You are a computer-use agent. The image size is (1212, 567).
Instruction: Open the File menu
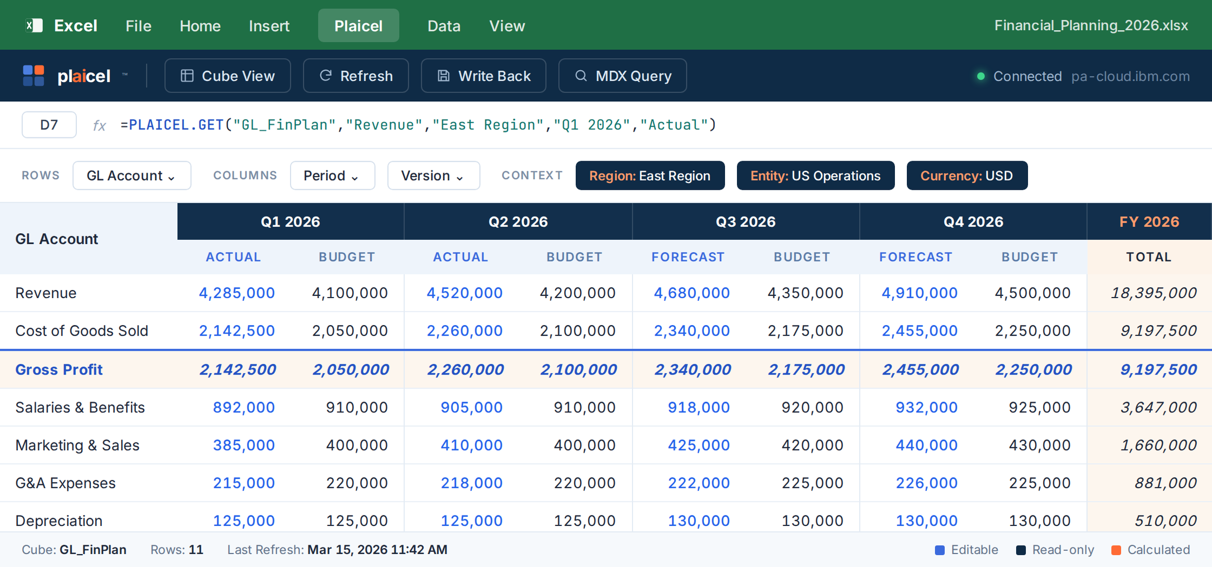coord(139,25)
